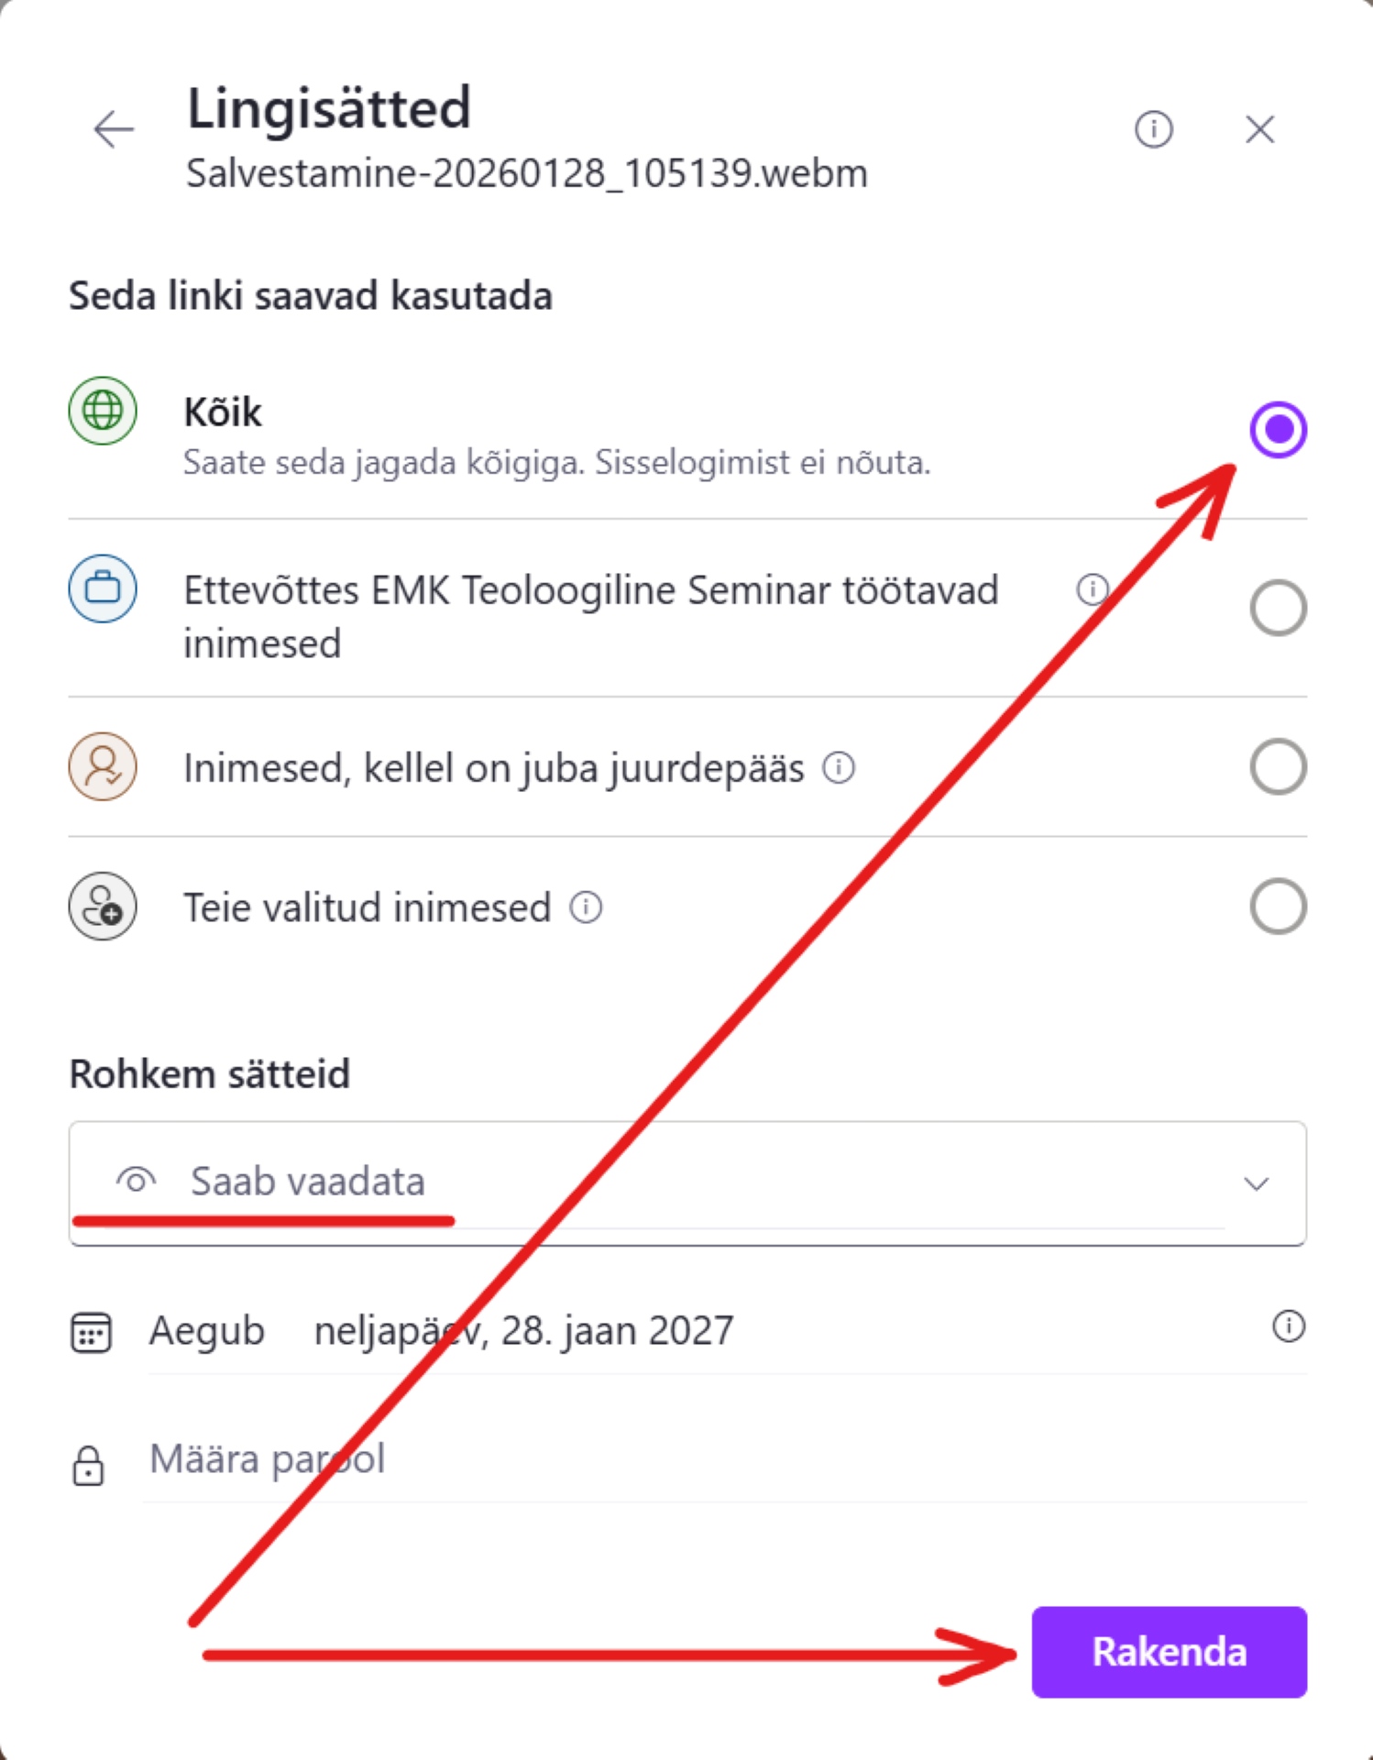The height and width of the screenshot is (1760, 1373).
Task: Close the Lingisätted dialog
Action: [x=1260, y=129]
